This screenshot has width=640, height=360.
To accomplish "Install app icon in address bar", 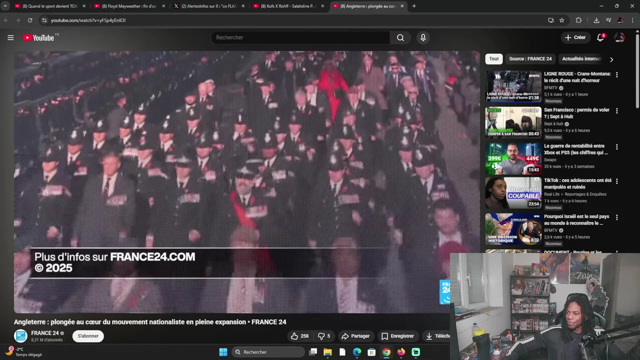I will click(x=550, y=20).
